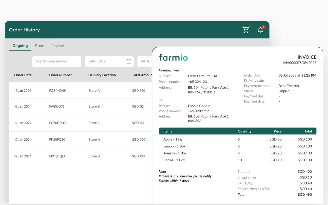Click the Subtotal SGD 400 amount
This screenshot has width=328, height=205.
(305, 172)
